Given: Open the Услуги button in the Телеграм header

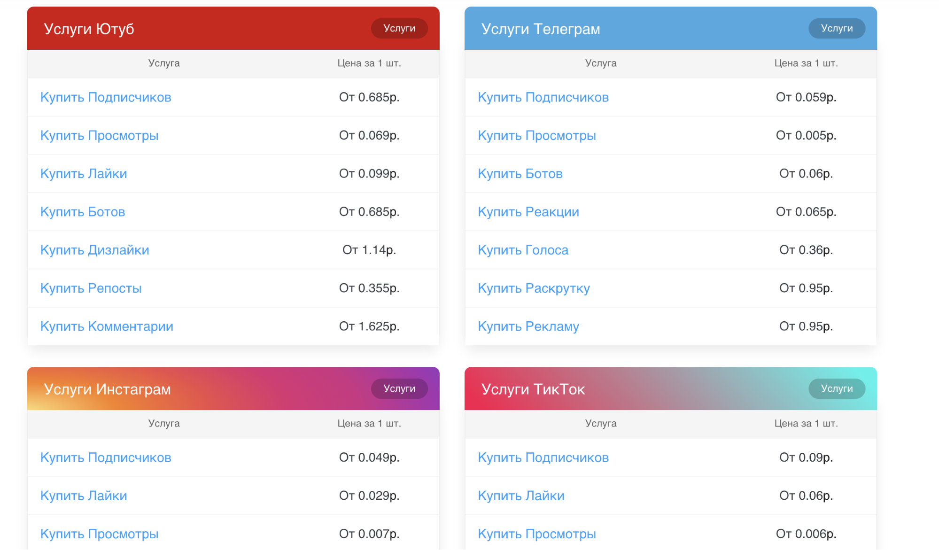Looking at the screenshot, I should click(x=837, y=28).
